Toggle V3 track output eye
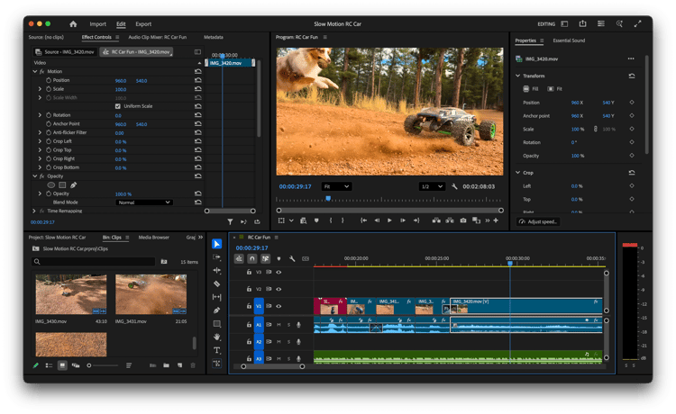Screen dimensions: 676x414 tap(279, 272)
